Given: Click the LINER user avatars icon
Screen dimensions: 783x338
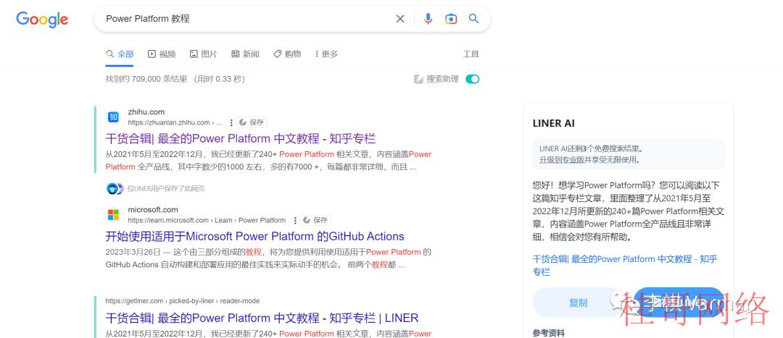Looking at the screenshot, I should [115, 188].
